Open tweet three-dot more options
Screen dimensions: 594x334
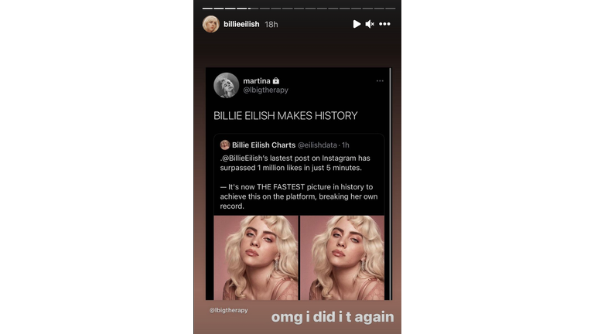click(x=380, y=80)
